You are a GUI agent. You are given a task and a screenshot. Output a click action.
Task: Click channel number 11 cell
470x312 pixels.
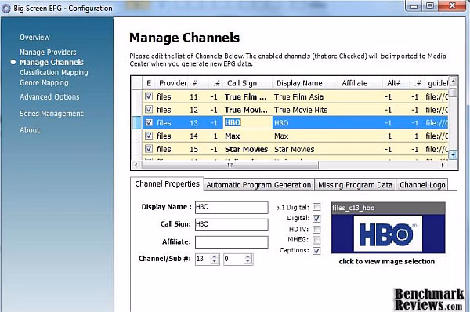(194, 97)
